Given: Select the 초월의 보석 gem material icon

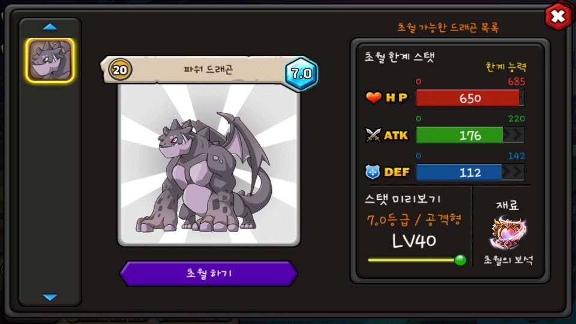Looking at the screenshot, I should [x=508, y=233].
